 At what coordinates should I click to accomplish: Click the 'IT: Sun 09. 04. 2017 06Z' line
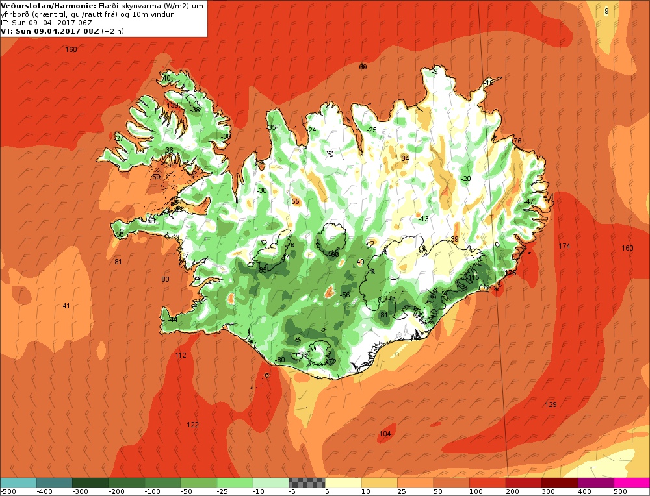[46, 23]
